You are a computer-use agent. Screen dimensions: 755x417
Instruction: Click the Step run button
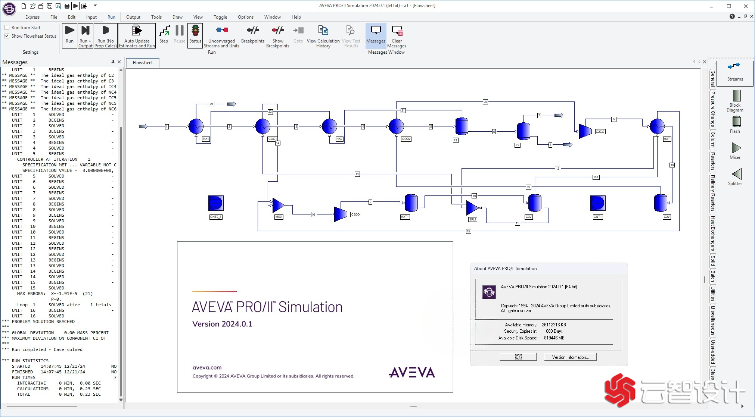[164, 35]
